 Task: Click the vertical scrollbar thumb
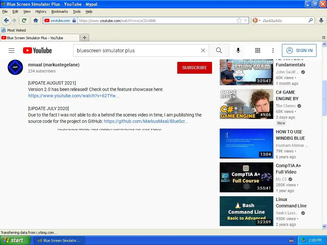pyautogui.click(x=324, y=98)
